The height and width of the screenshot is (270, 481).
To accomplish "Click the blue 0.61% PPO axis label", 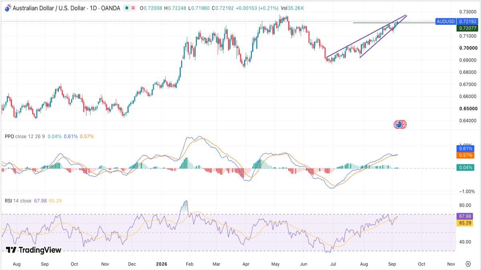I will click(x=465, y=149).
